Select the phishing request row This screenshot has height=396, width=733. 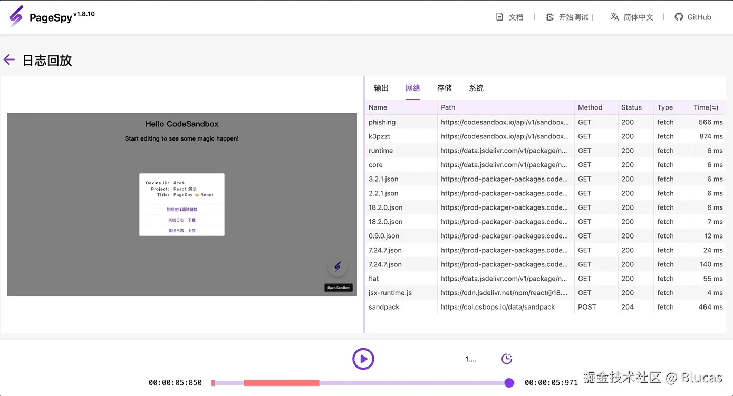pyautogui.click(x=545, y=122)
